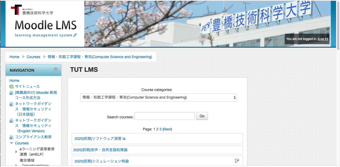Go to page 2
The width and height of the screenshot is (340, 167).
pyautogui.click(x=158, y=129)
